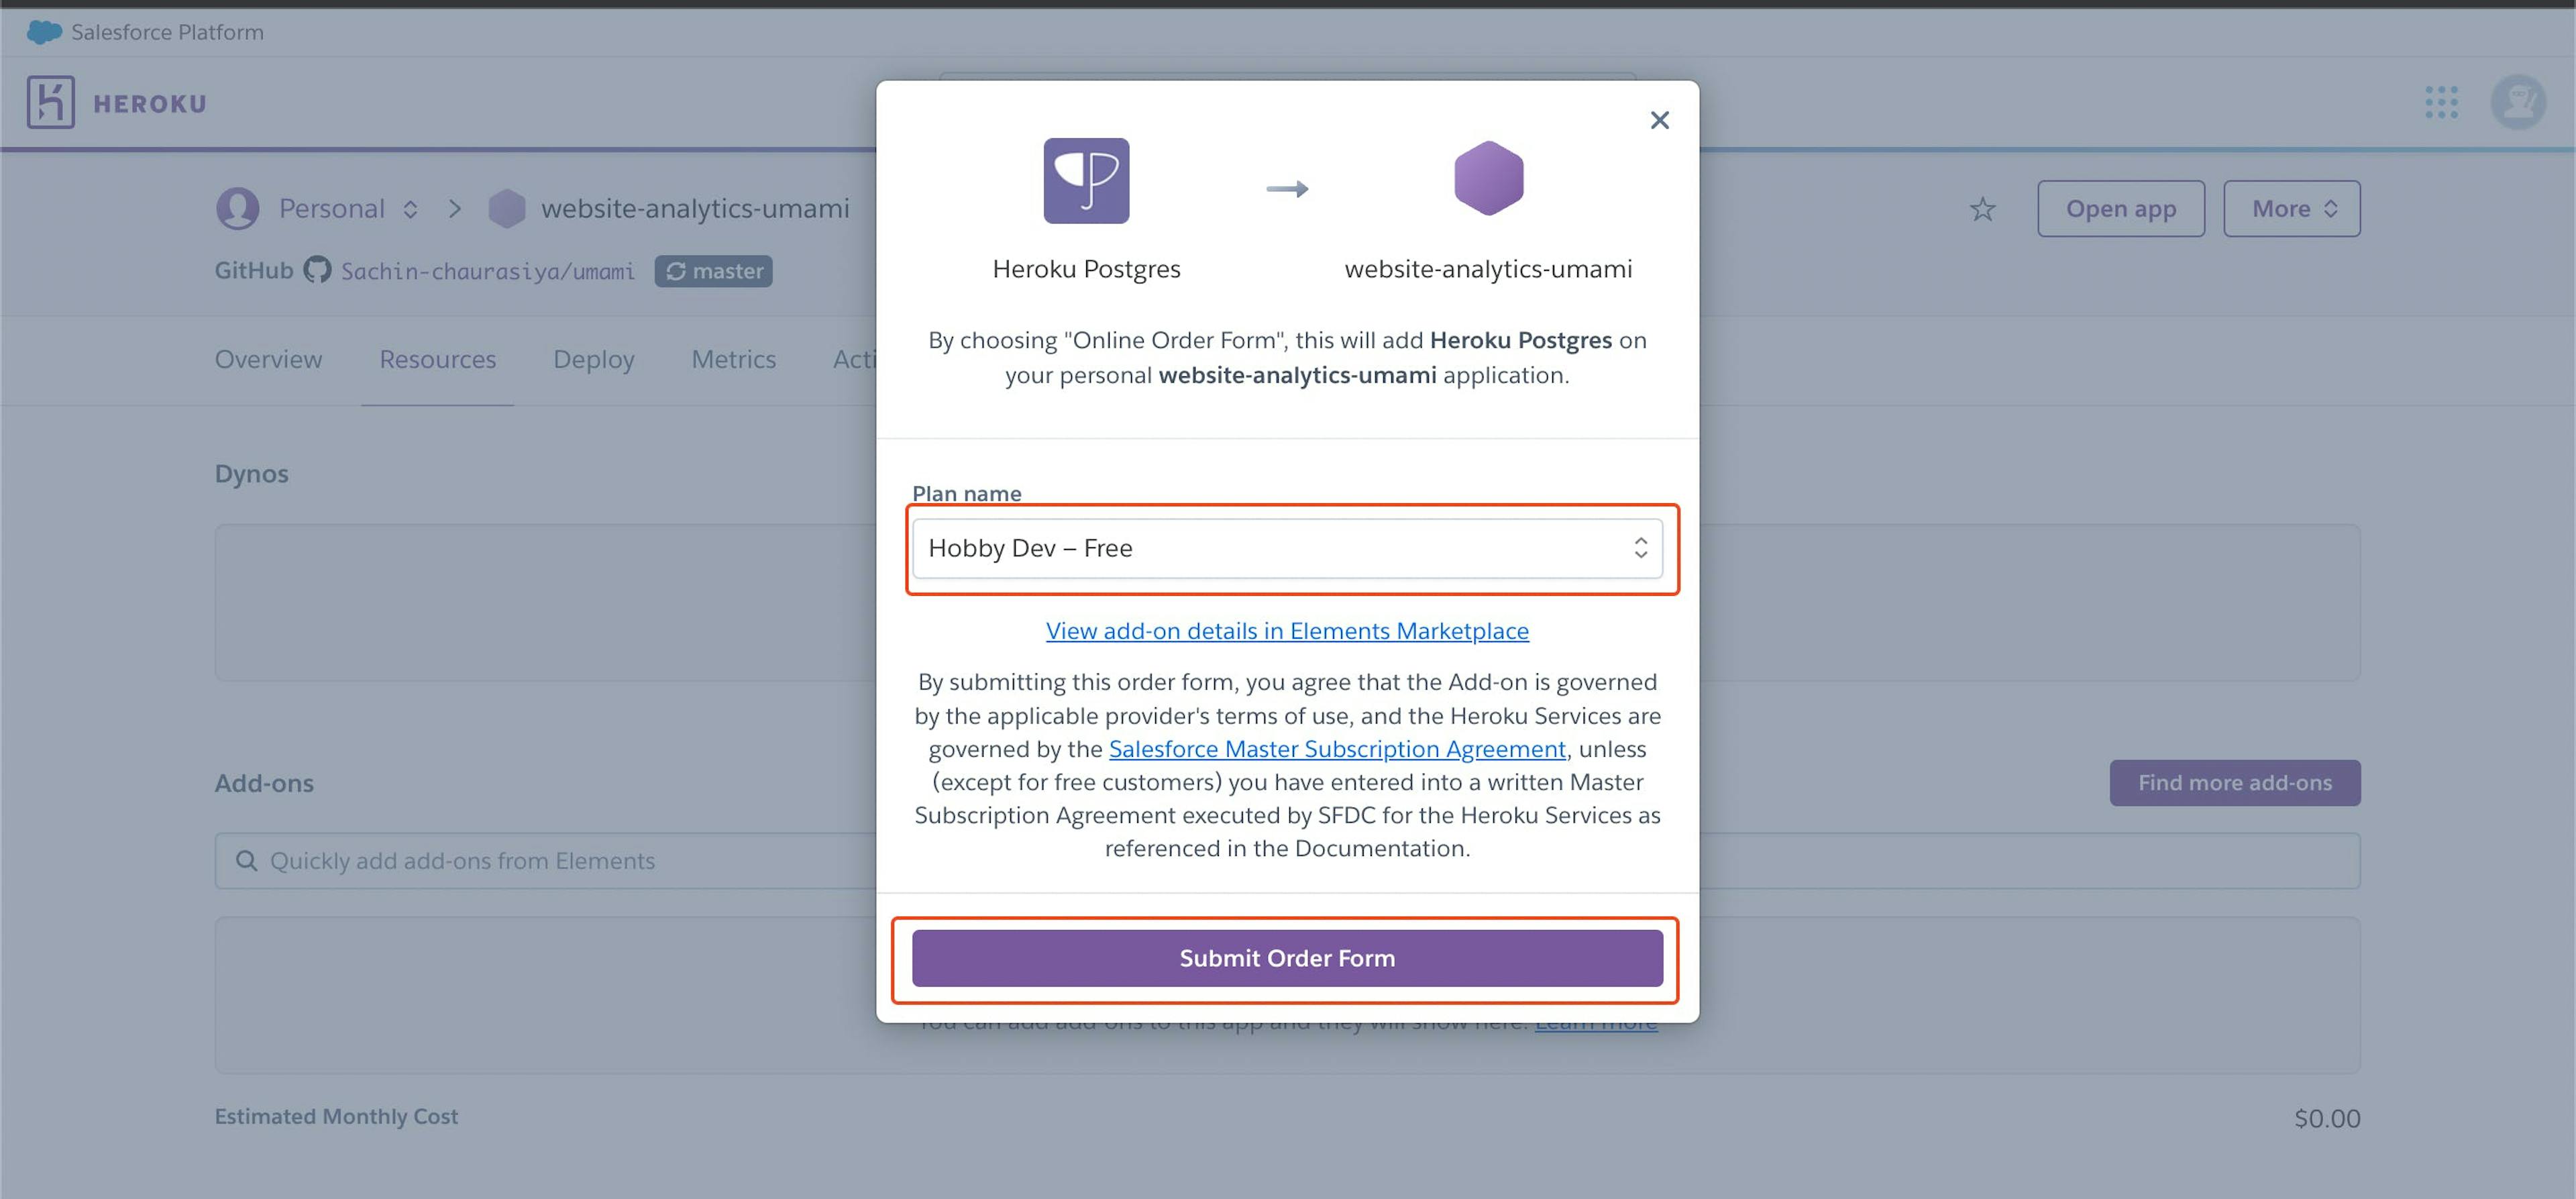Screen dimensions: 2576x1199
Task: Click the Estimated Monthly Cost label
Action: coord(336,1117)
